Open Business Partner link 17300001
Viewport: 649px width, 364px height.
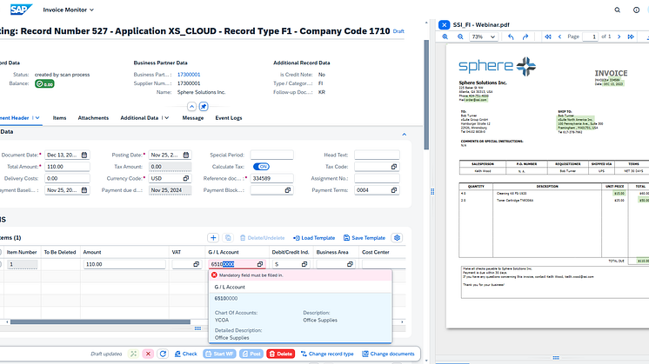[x=189, y=75]
